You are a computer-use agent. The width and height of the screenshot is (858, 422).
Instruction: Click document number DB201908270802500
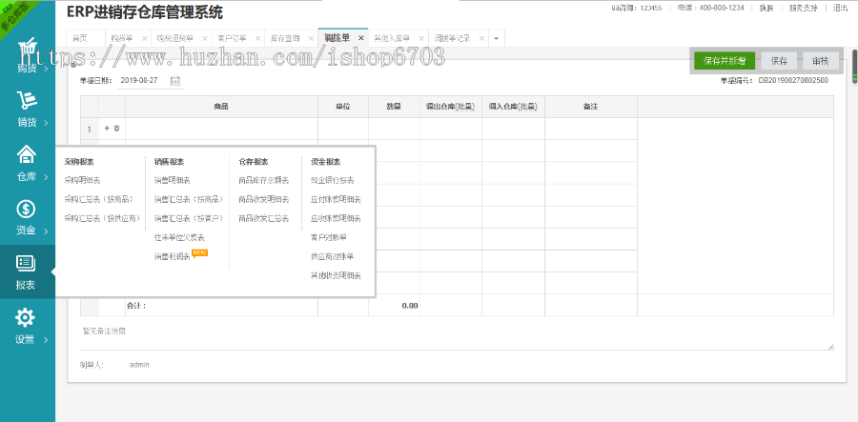point(793,80)
